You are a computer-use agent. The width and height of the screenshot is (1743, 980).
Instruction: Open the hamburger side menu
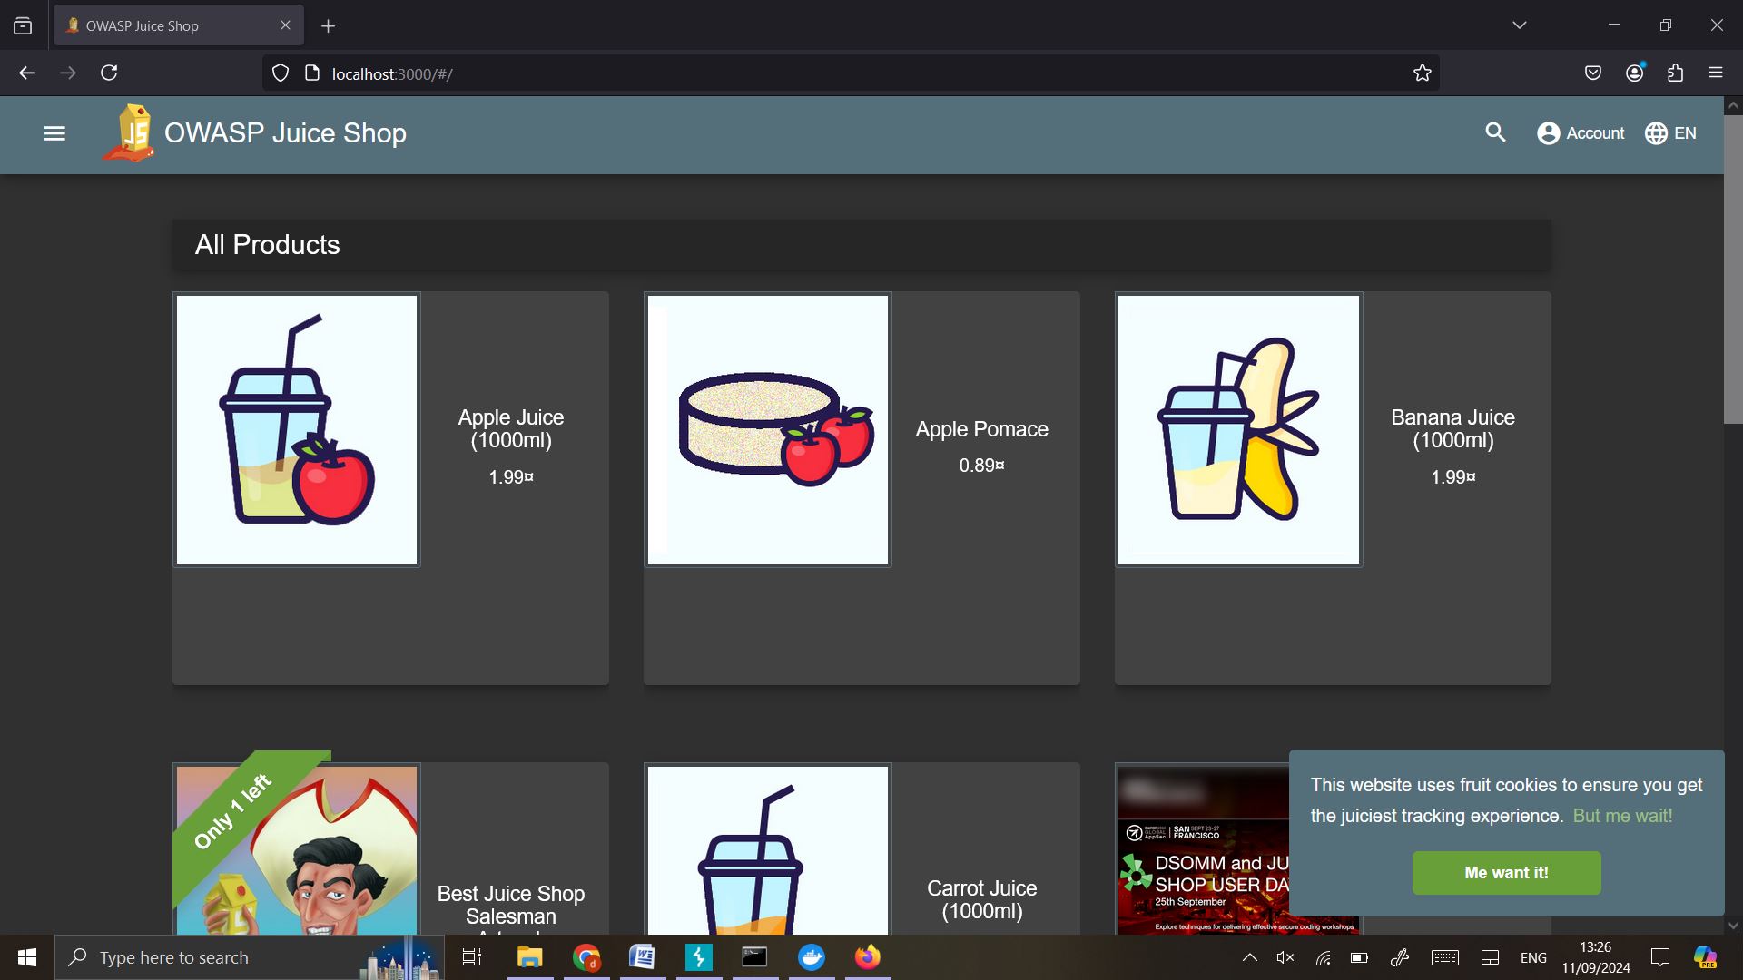pyautogui.click(x=54, y=133)
